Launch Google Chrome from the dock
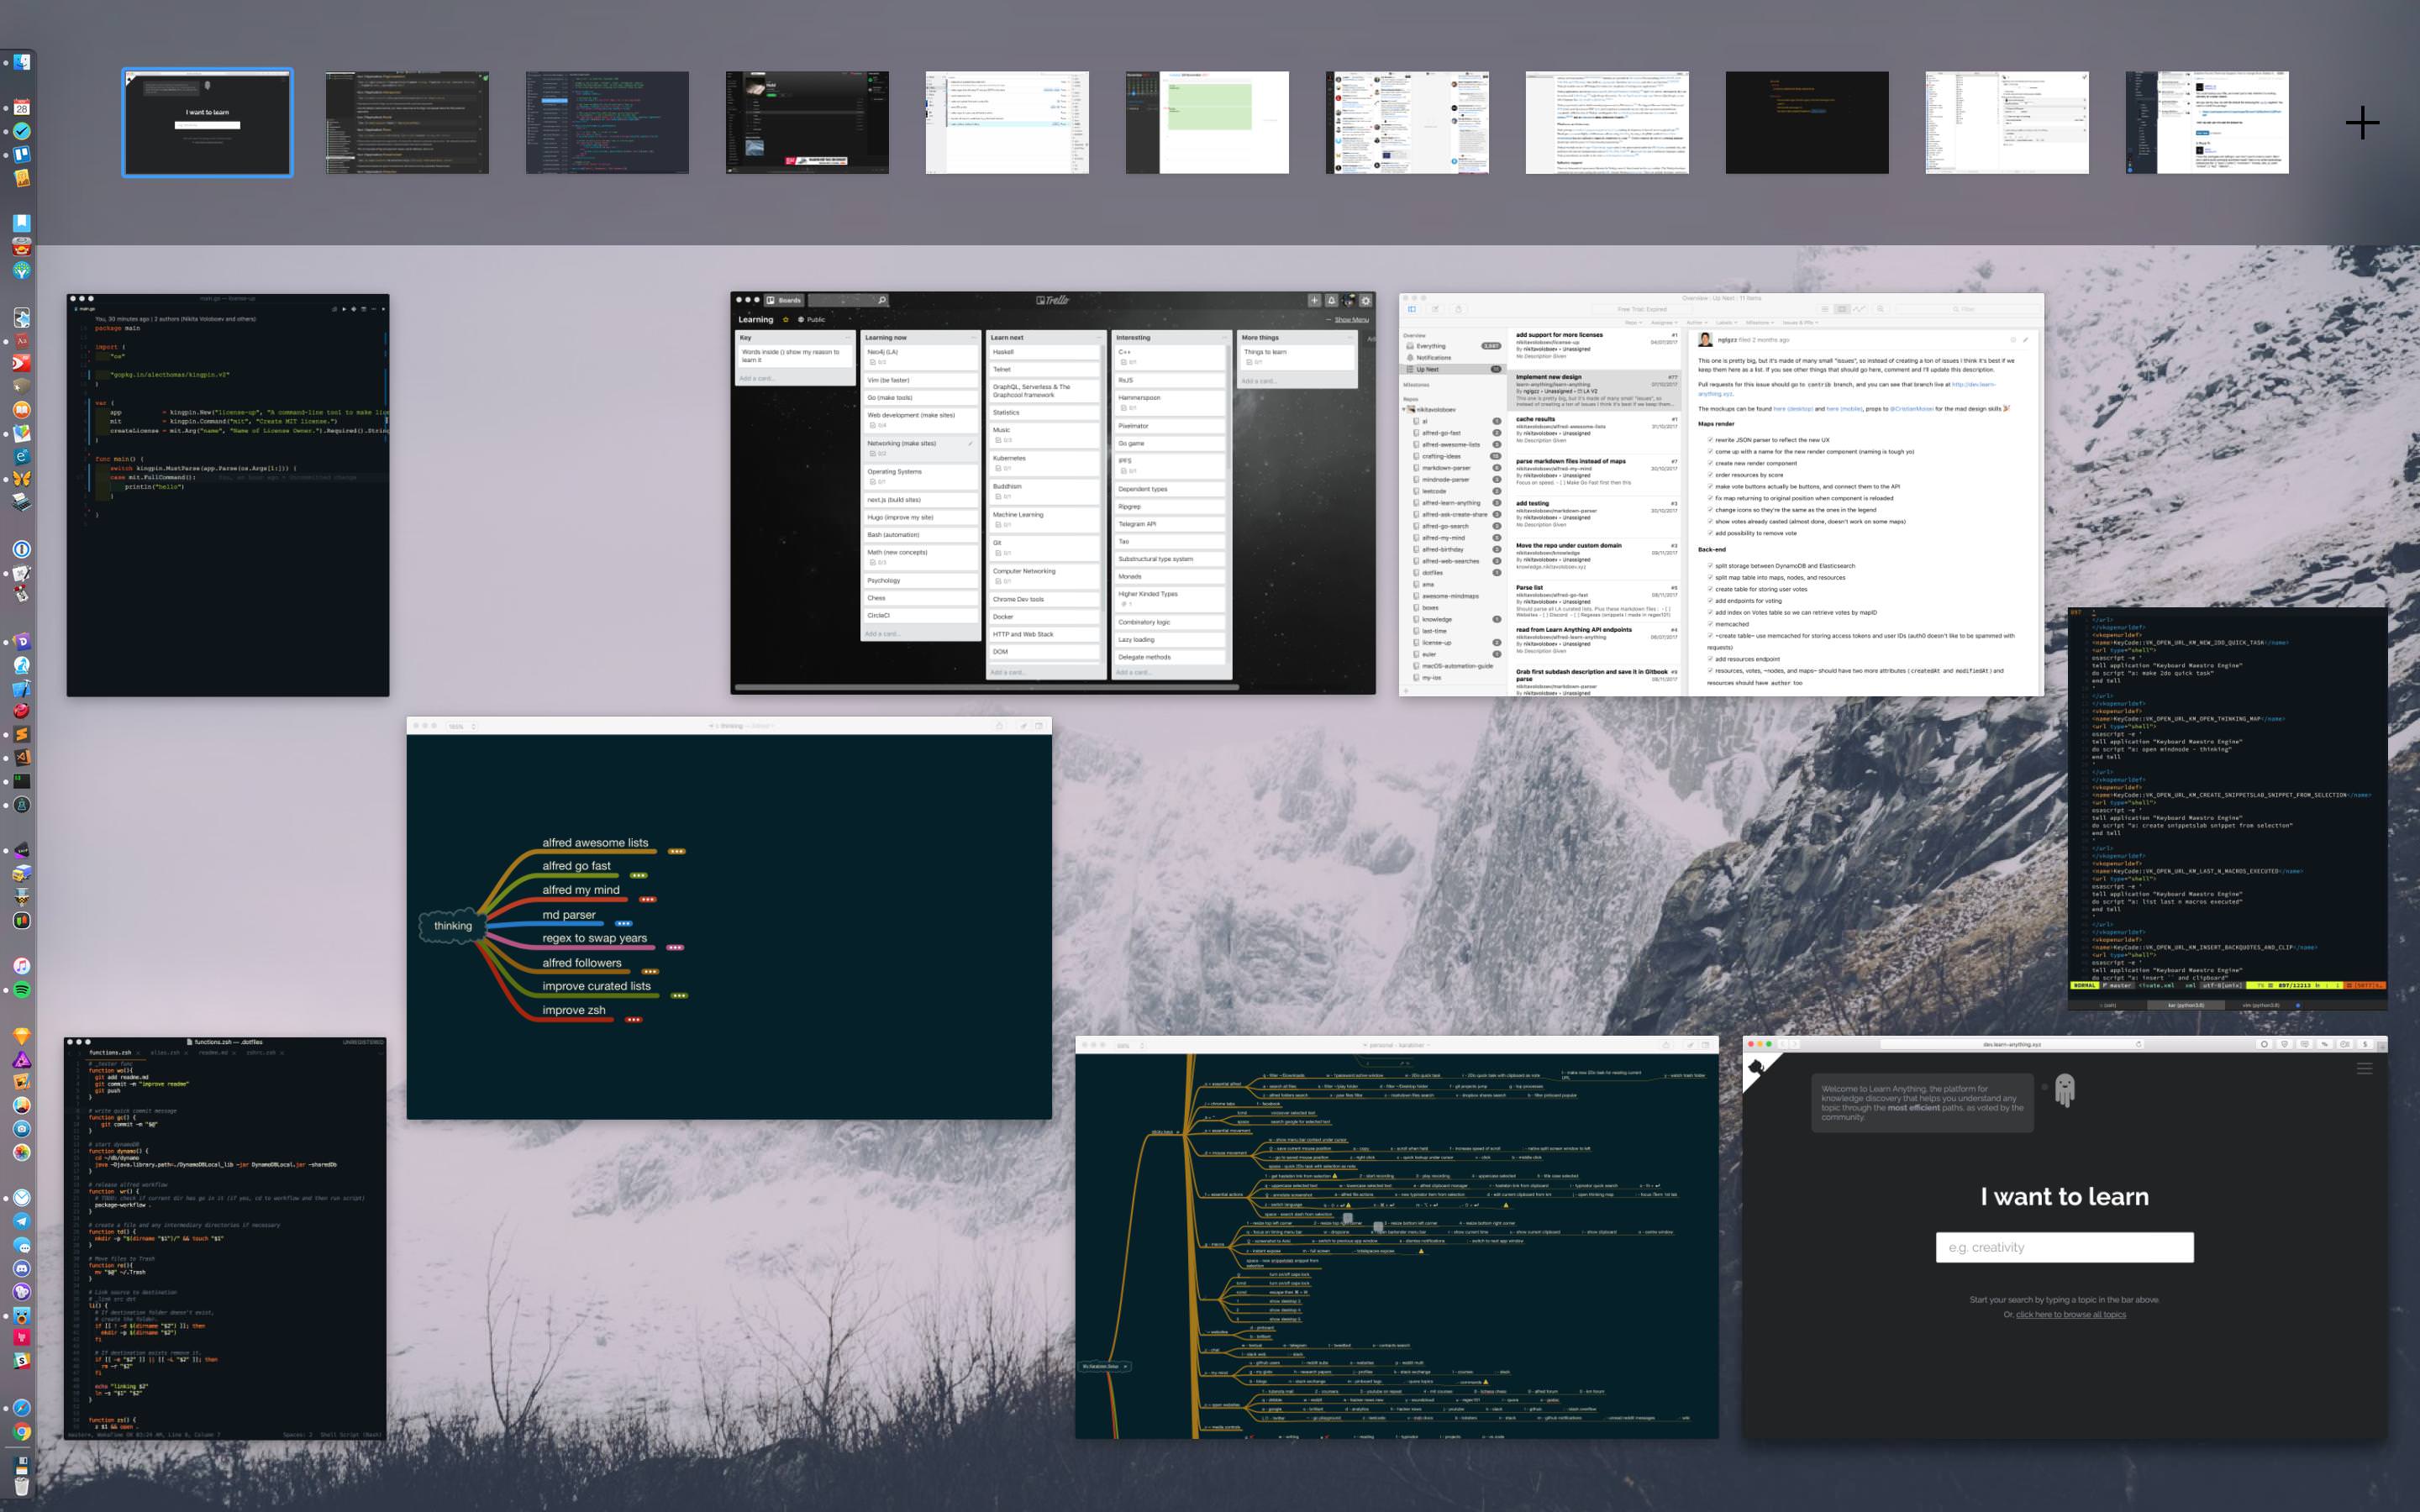Viewport: 2420px width, 1512px height. pos(21,1431)
